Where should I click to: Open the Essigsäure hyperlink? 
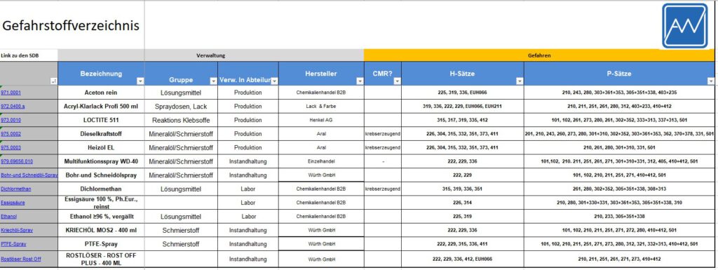coord(13,202)
